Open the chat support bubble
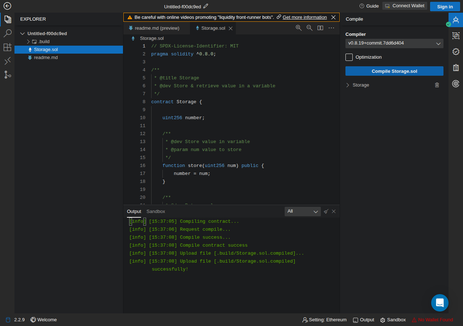Viewport: 463px width, 326px height. 439,302
